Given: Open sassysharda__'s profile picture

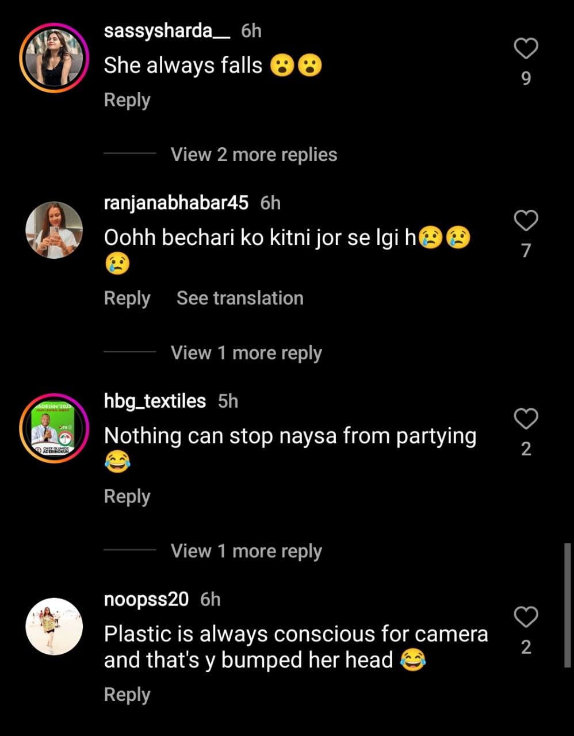Looking at the screenshot, I should [54, 58].
